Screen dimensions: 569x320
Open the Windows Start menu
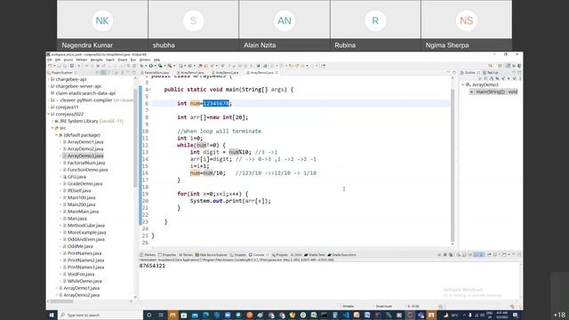click(x=52, y=315)
